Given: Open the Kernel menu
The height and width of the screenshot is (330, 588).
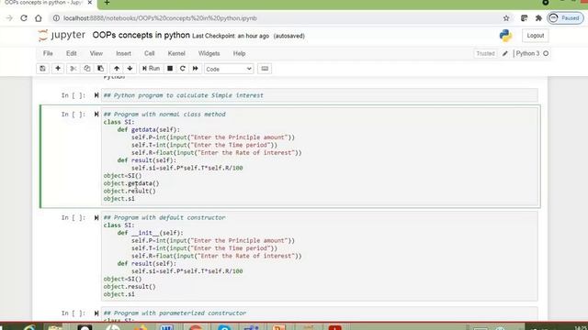Looking at the screenshot, I should [176, 53].
